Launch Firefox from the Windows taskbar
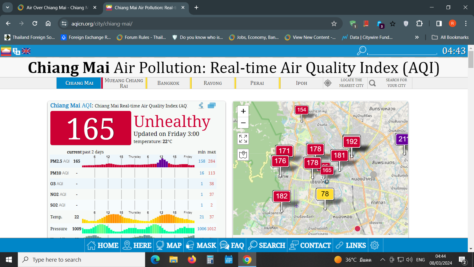The height and width of the screenshot is (267, 474). pos(192,259)
